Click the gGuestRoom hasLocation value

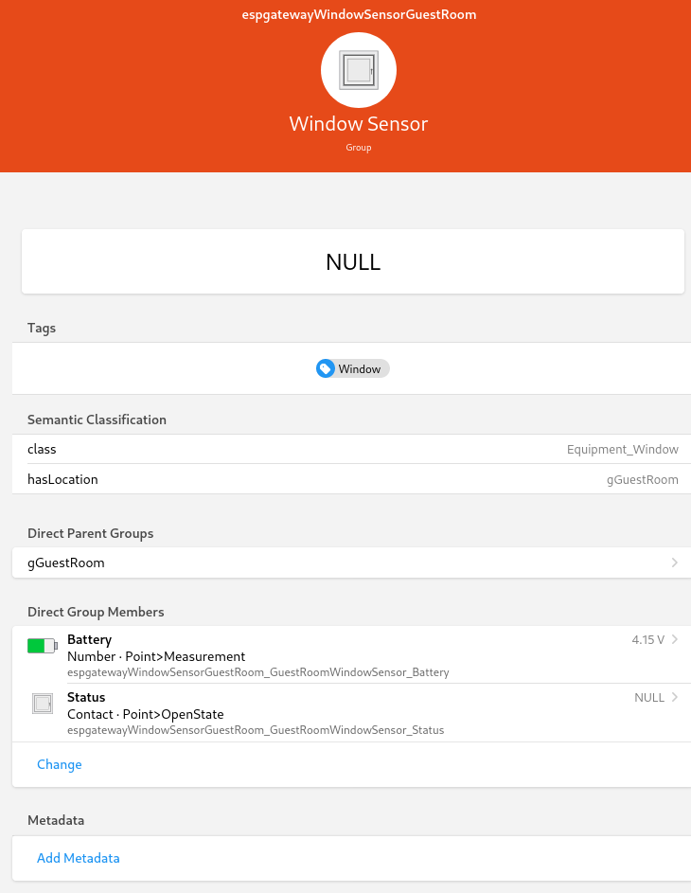[642, 479]
